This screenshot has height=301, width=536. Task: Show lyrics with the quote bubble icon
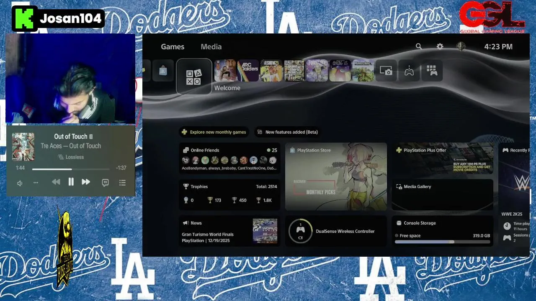(106, 183)
